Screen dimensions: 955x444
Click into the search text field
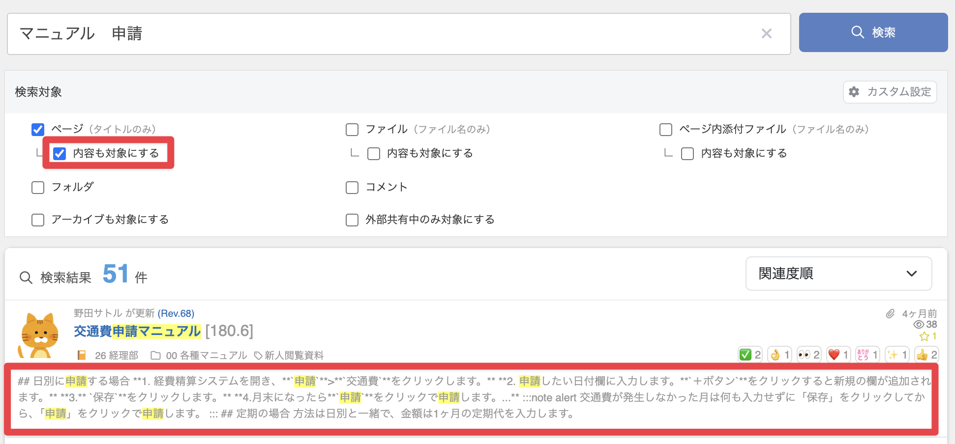(x=384, y=33)
